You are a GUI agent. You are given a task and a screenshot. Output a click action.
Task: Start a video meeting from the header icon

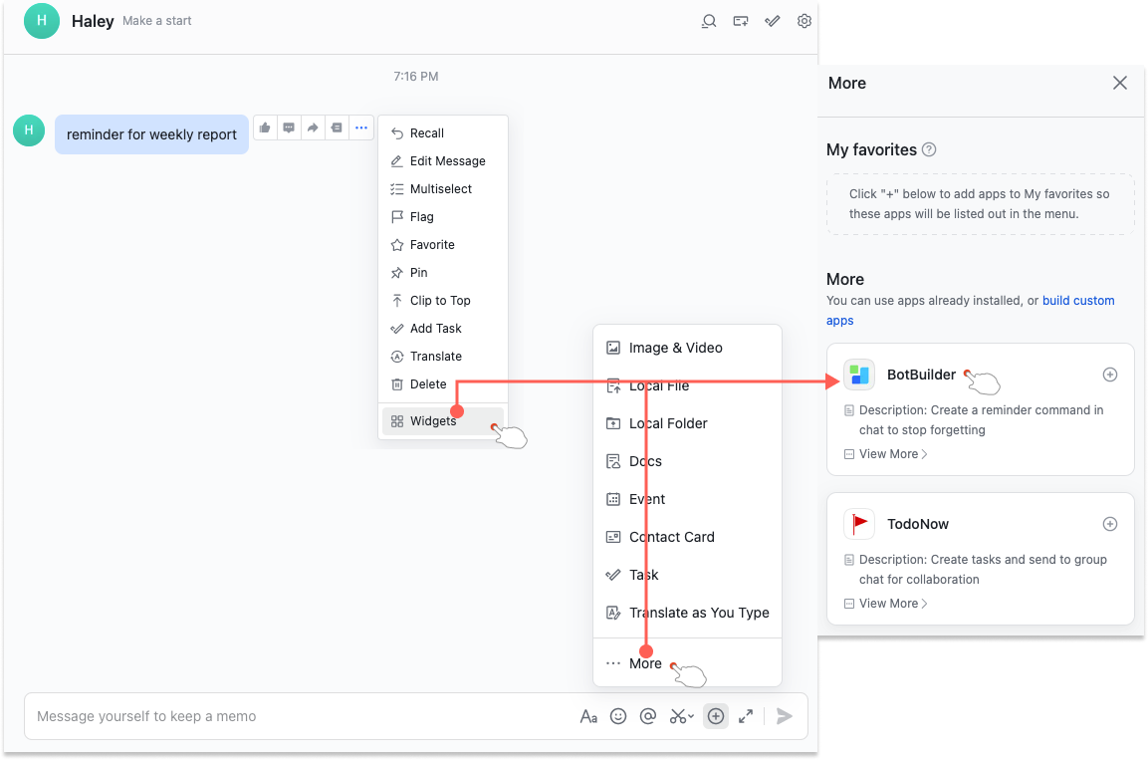(740, 20)
